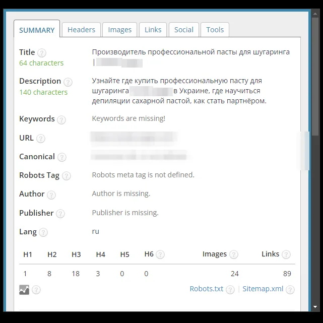Click the '64 characters' title length text

(x=41, y=63)
